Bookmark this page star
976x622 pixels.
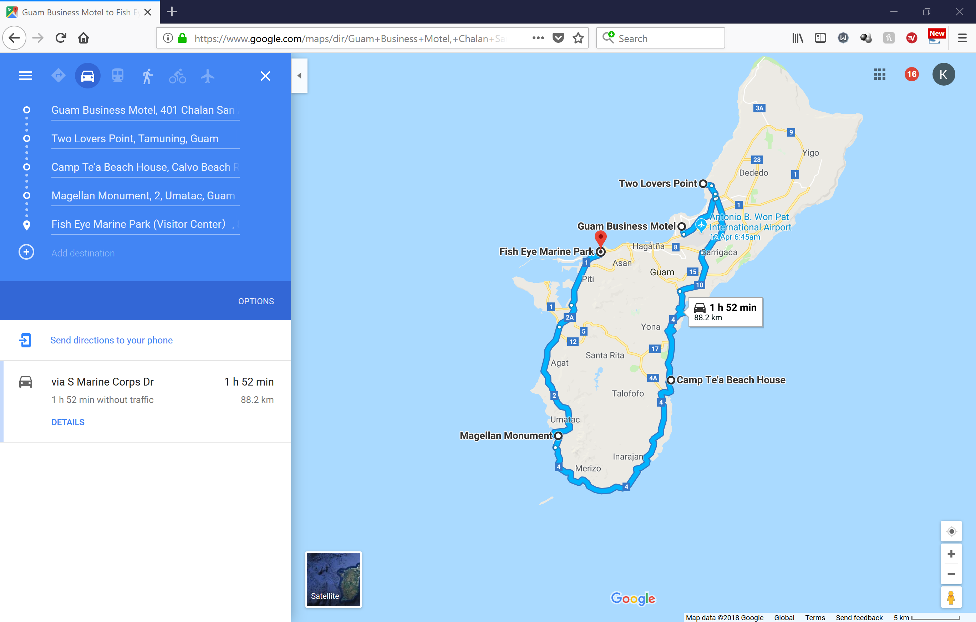(x=578, y=38)
